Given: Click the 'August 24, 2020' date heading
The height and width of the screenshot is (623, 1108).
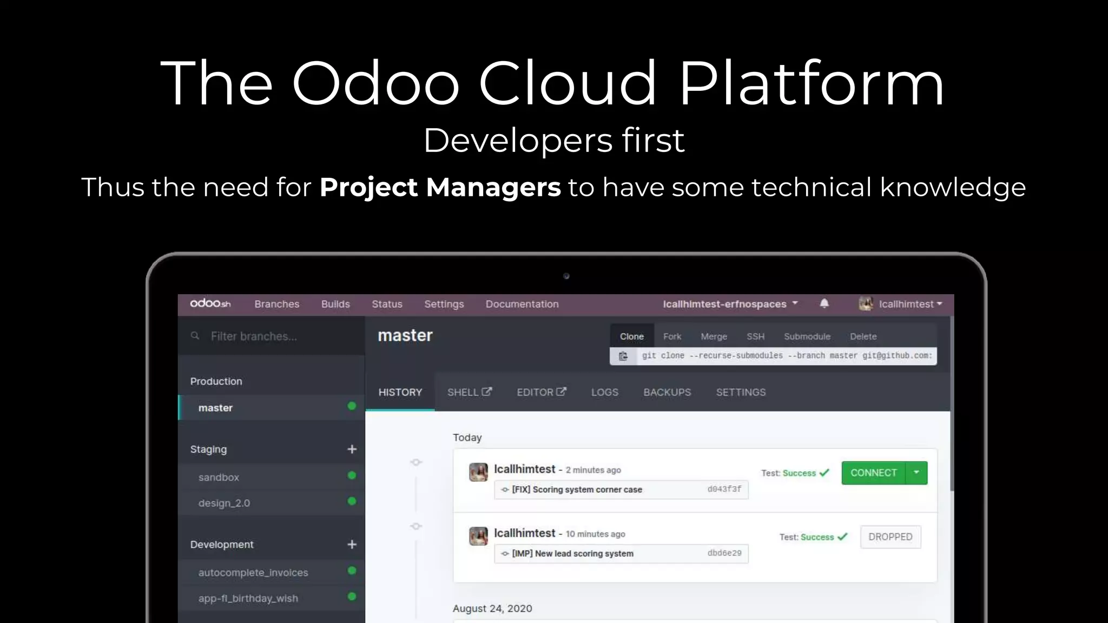Looking at the screenshot, I should 492,608.
